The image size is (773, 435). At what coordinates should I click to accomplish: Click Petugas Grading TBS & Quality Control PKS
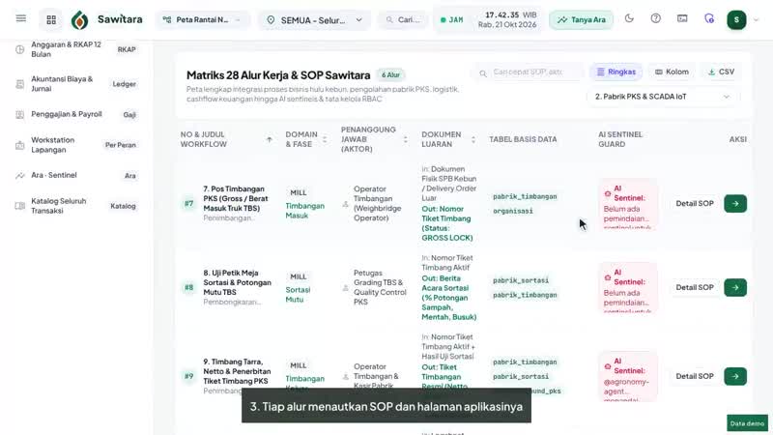tap(380, 287)
